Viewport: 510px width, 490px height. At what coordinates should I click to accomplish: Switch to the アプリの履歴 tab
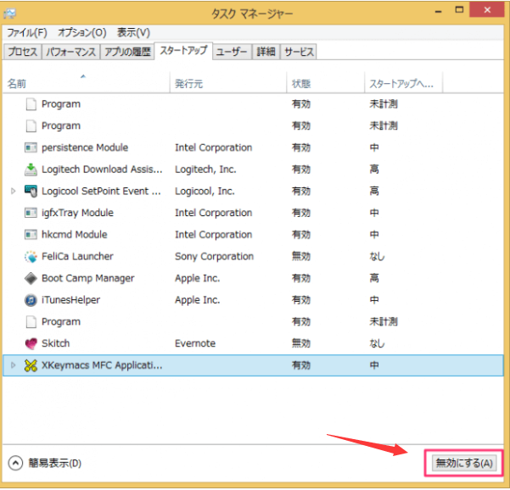127,52
